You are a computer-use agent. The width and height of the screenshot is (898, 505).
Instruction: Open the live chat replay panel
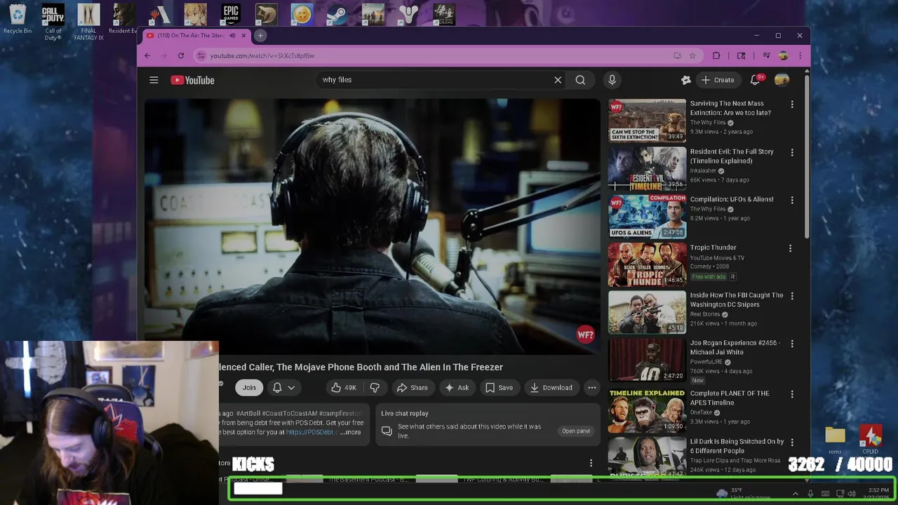point(576,431)
